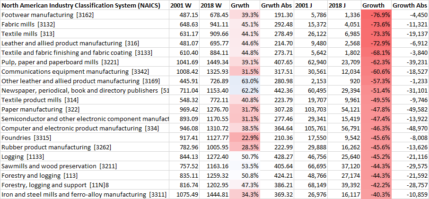This screenshot has width=429, height=199.
Task: Click the Paper manufacturing [322] cell
Action: pyautogui.click(x=85, y=109)
